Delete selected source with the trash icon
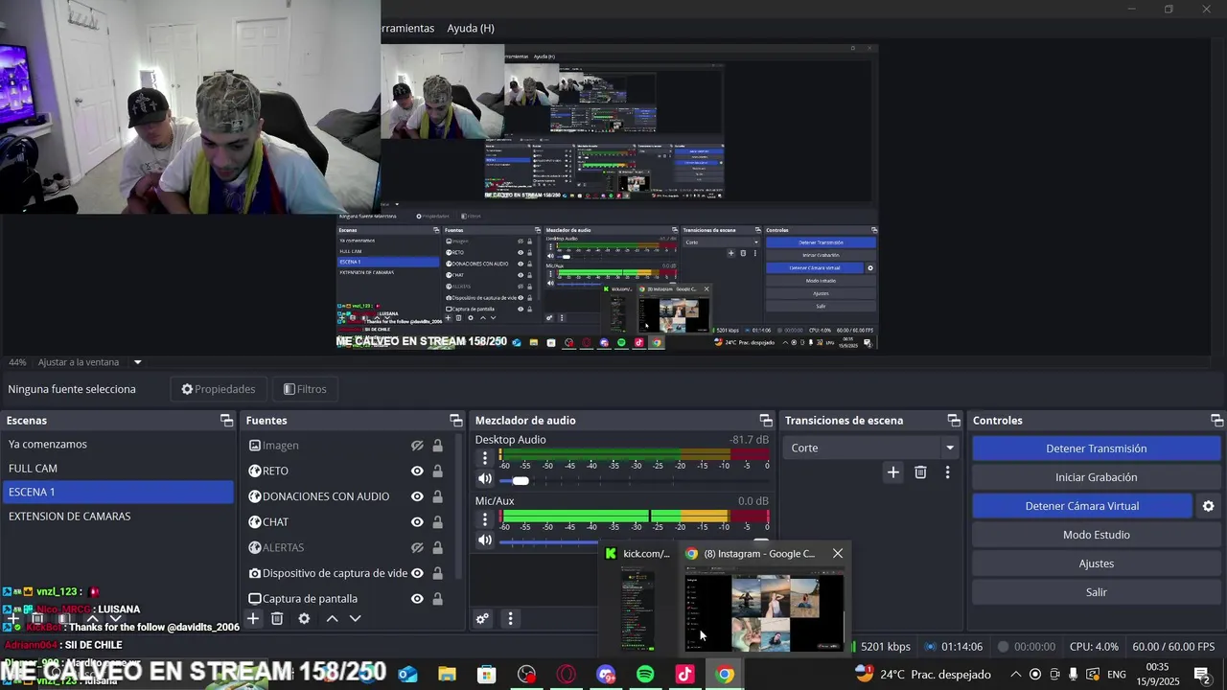1227x690 pixels. (277, 619)
